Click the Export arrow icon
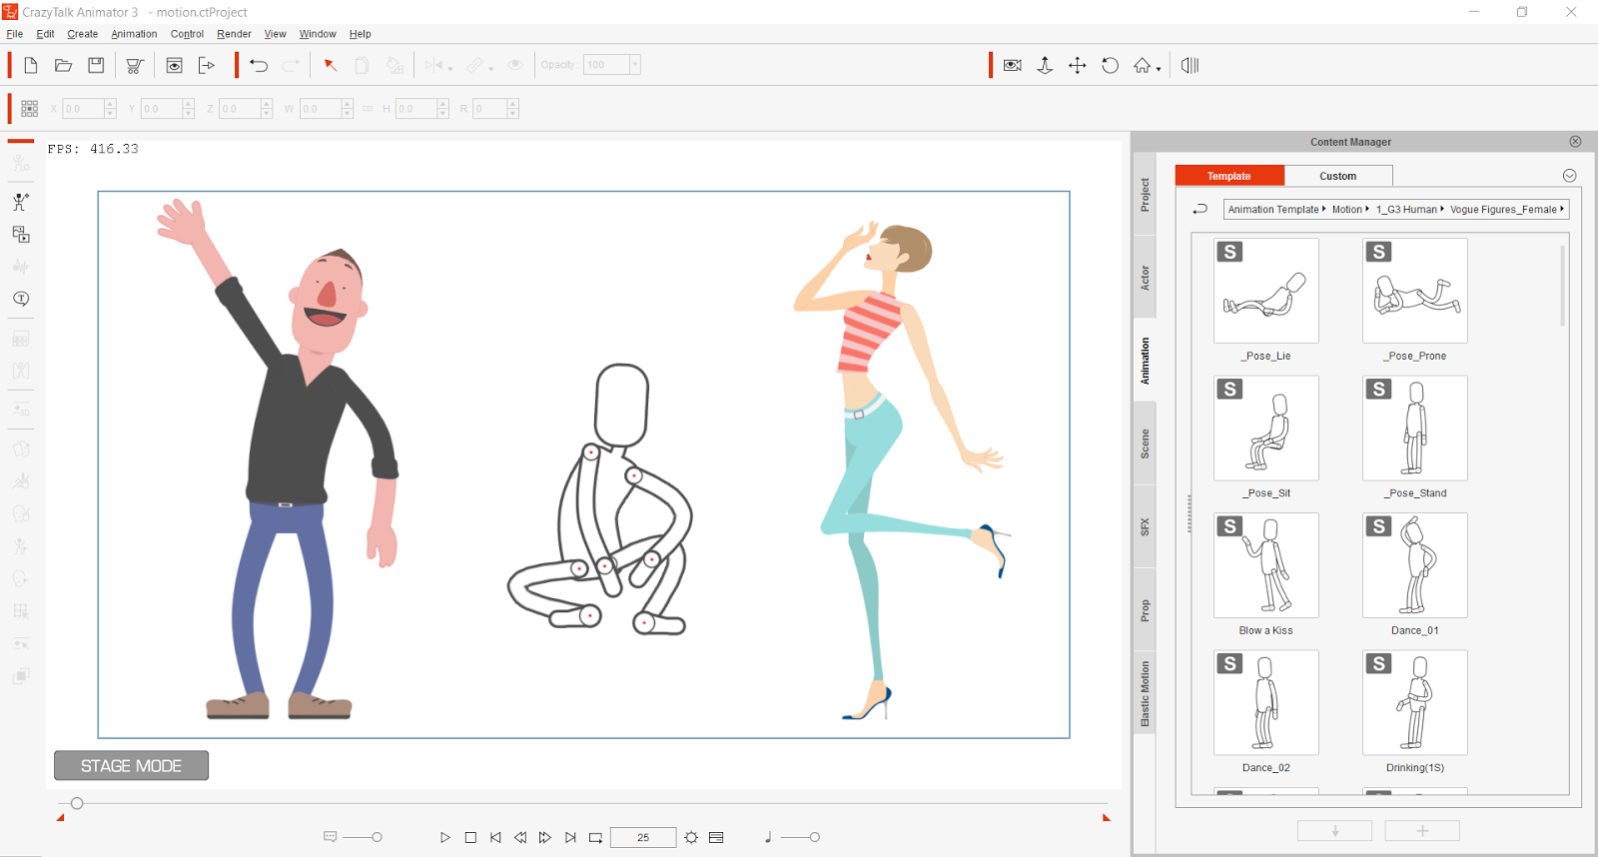Image resolution: width=1598 pixels, height=857 pixels. coord(207,66)
